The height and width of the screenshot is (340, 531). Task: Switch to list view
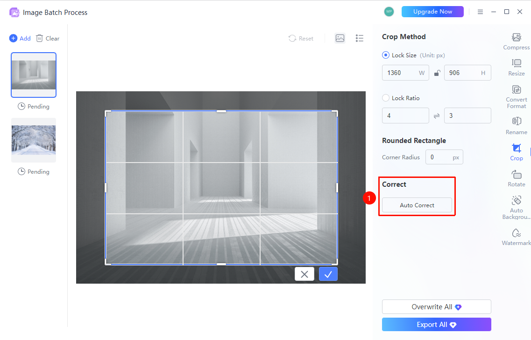(x=359, y=38)
